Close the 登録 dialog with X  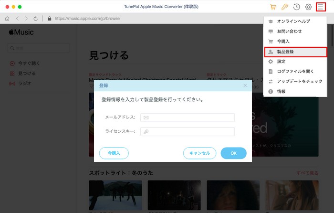(x=245, y=85)
